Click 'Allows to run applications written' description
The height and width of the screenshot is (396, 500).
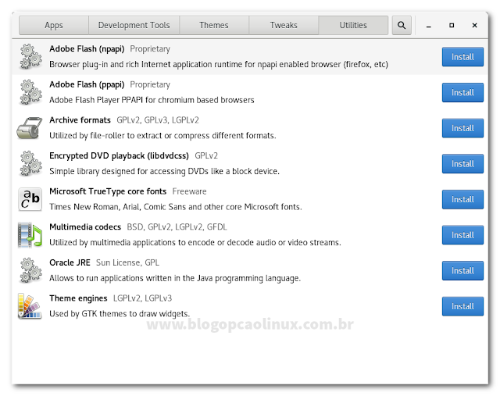click(x=175, y=278)
